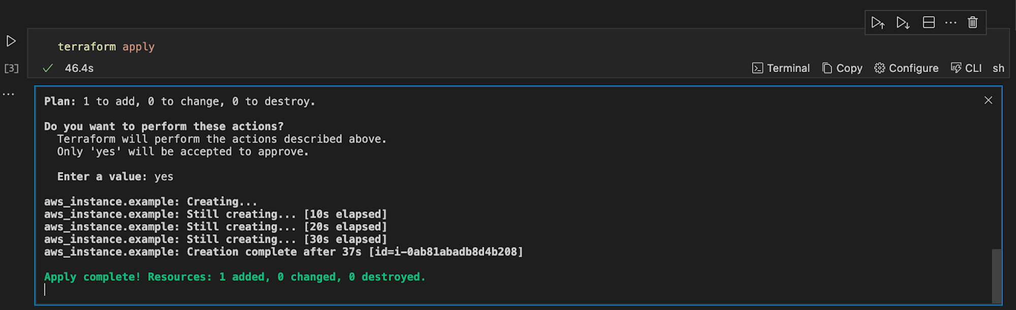Open more cell actions ellipsis in toolbar

tap(951, 23)
